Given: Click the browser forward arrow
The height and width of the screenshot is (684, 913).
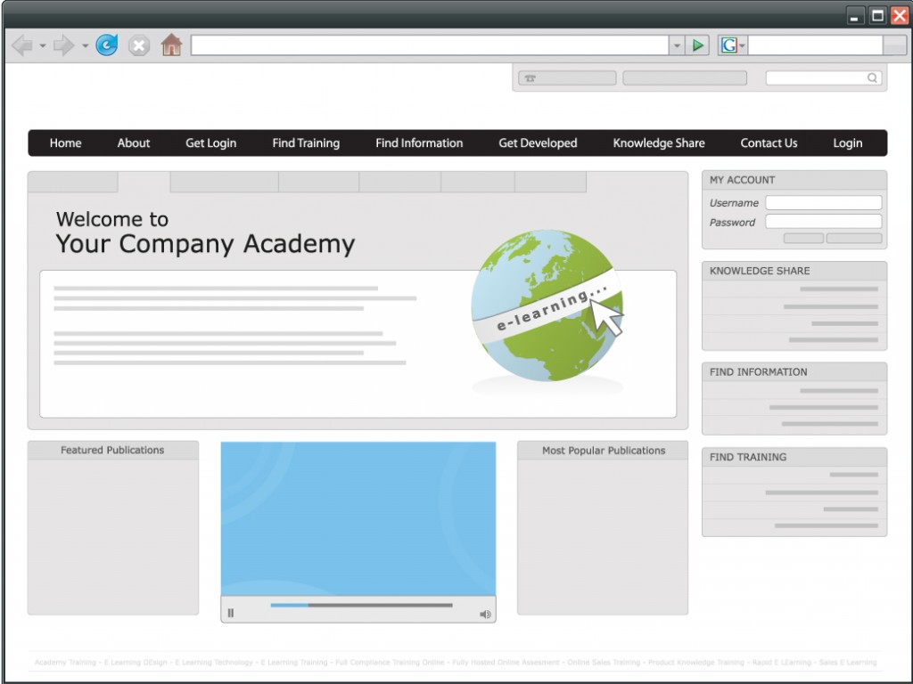Looking at the screenshot, I should pyautogui.click(x=63, y=45).
